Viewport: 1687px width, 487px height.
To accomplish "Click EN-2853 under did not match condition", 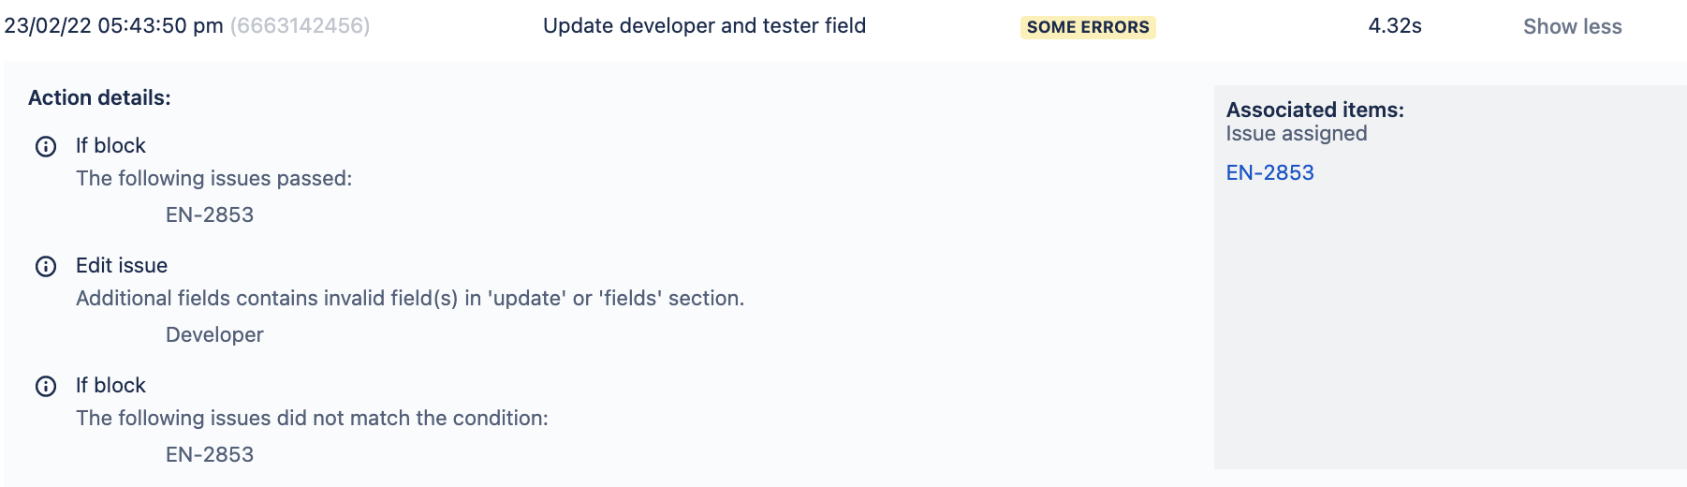I will pos(210,455).
